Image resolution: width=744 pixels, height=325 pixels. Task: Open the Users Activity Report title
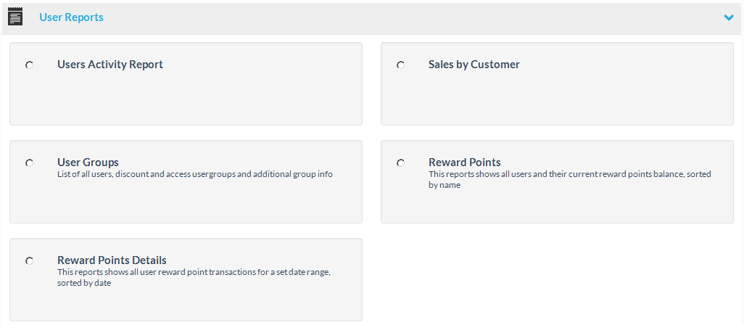tap(110, 65)
